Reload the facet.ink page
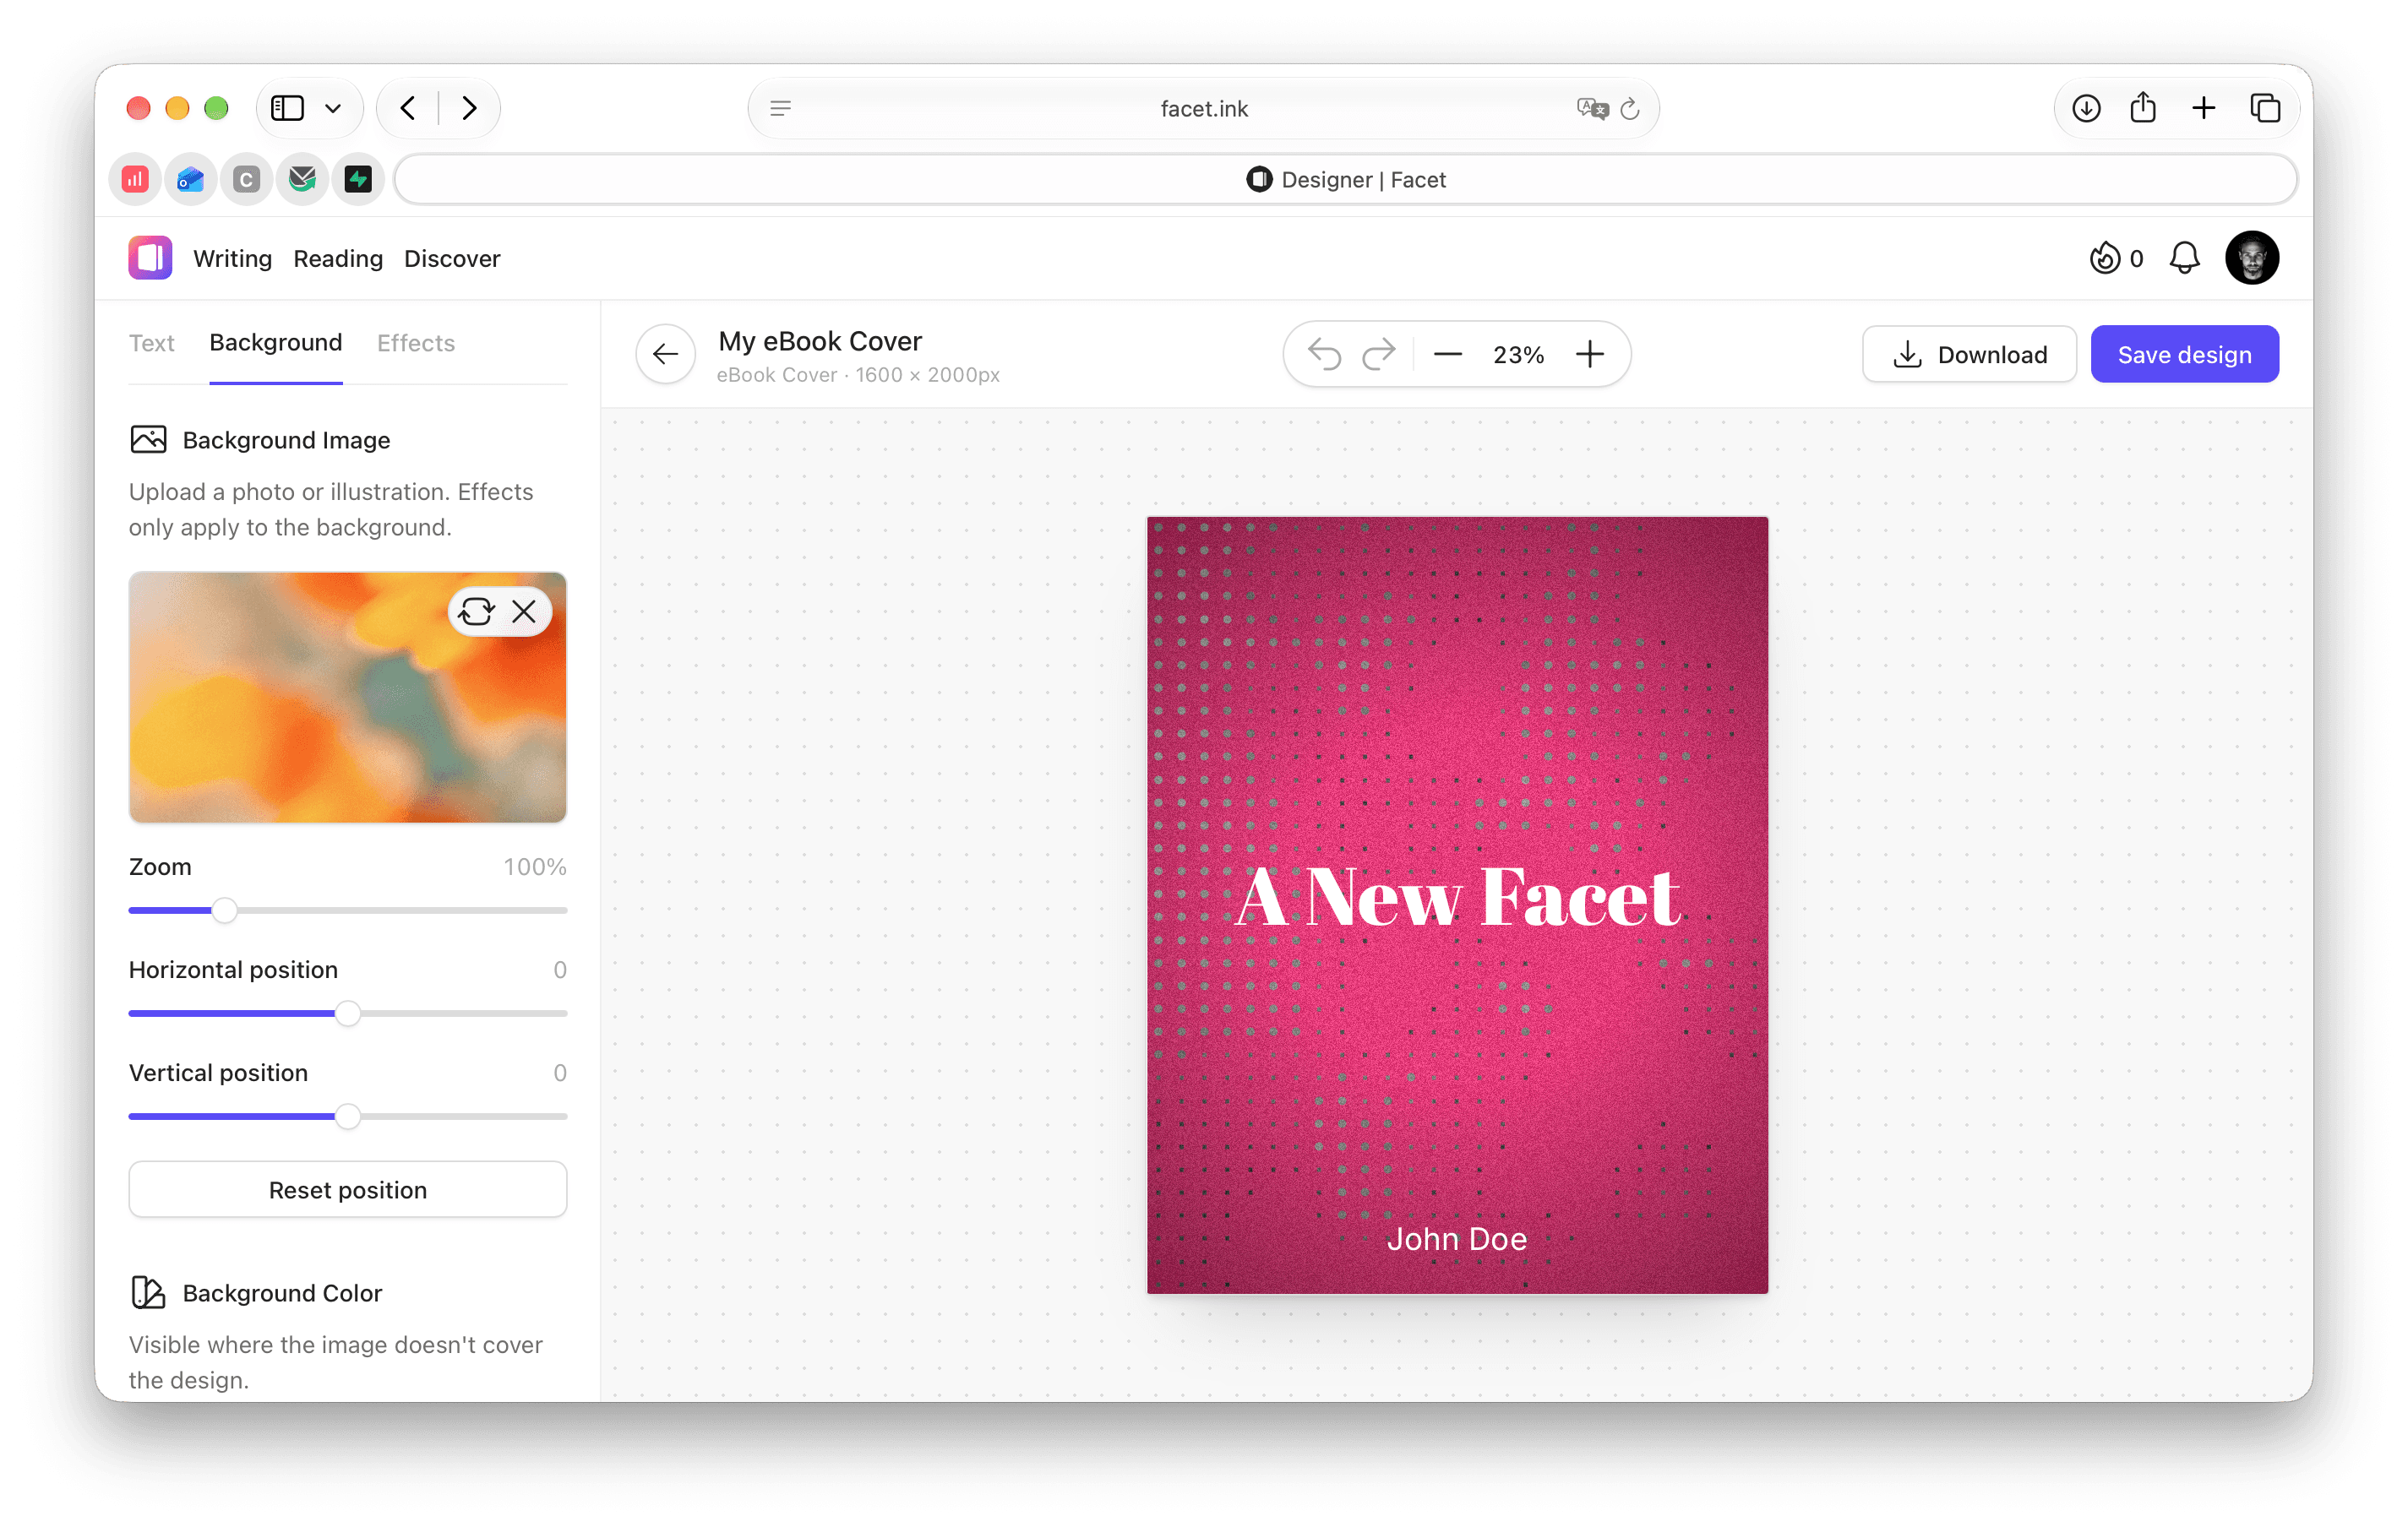The height and width of the screenshot is (1527, 2408). tap(1629, 108)
